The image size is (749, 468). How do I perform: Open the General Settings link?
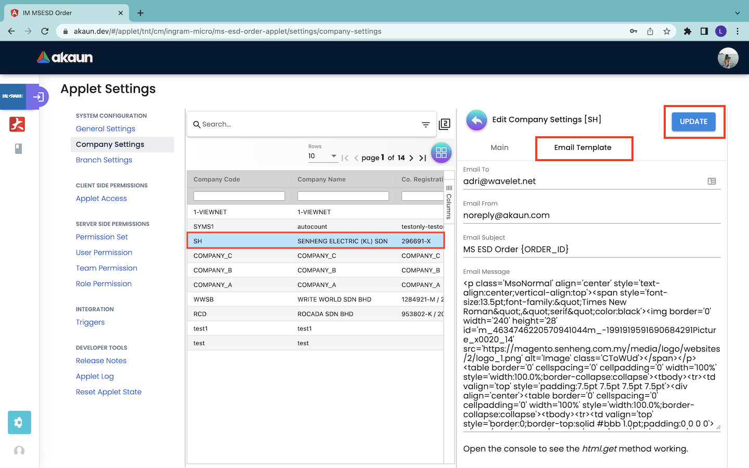pyautogui.click(x=106, y=129)
